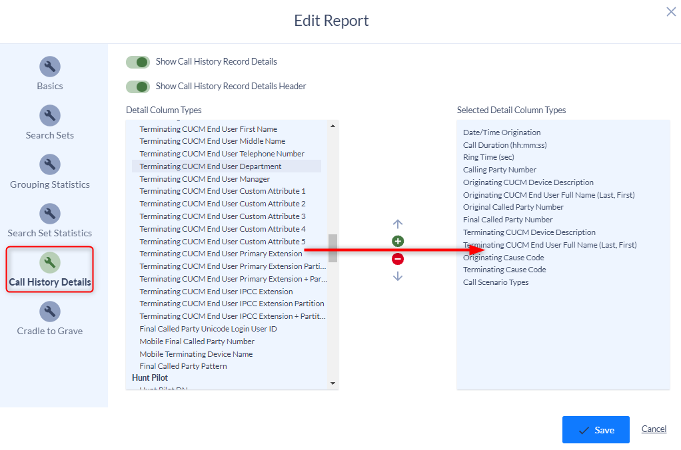
Task: Select Terminating CUCM Device Description
Action: coord(529,232)
